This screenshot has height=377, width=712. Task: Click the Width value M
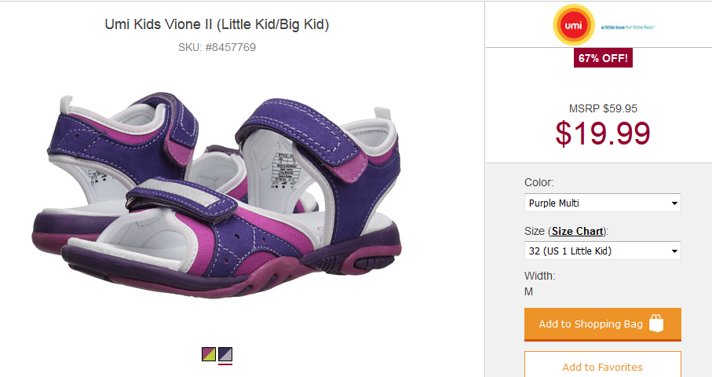[528, 291]
